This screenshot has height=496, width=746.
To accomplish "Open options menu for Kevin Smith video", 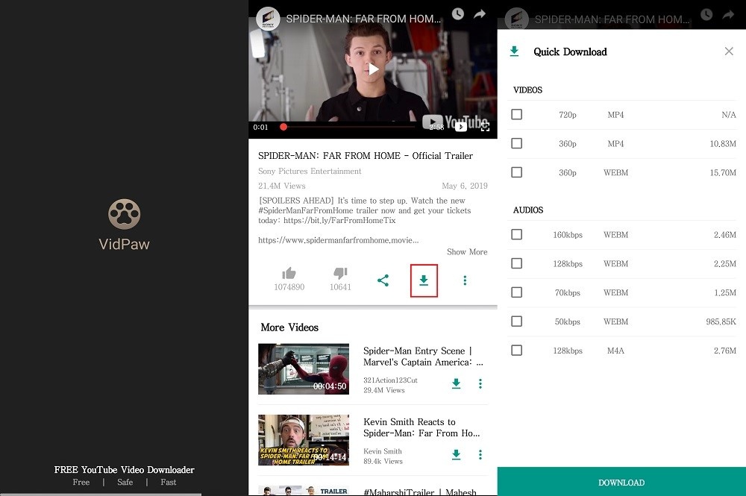I will (480, 455).
